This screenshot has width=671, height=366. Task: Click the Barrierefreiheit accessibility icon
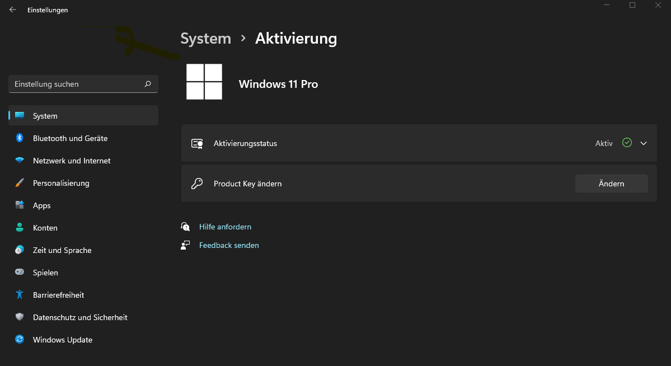coord(19,294)
